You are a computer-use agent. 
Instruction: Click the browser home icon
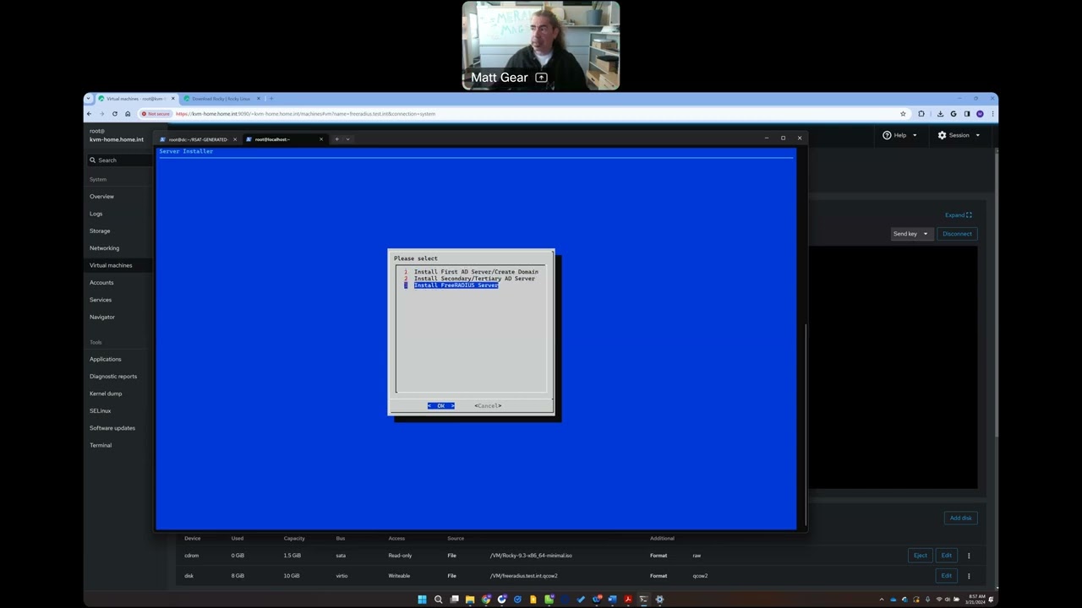coord(128,114)
